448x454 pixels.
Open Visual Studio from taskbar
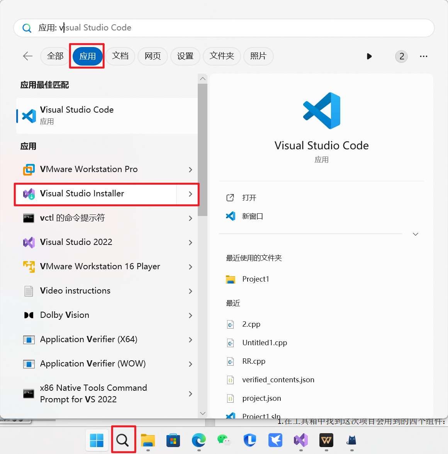(301, 440)
